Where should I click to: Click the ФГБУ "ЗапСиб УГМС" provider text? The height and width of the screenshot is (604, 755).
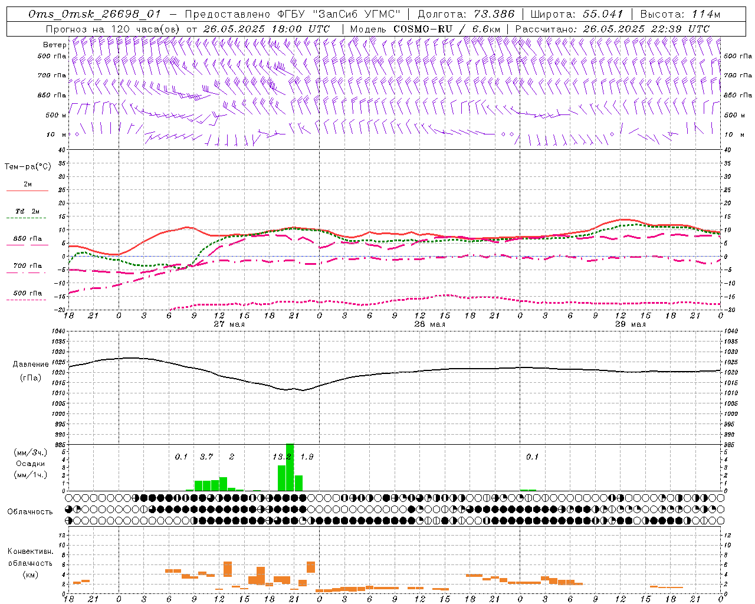pos(339,14)
